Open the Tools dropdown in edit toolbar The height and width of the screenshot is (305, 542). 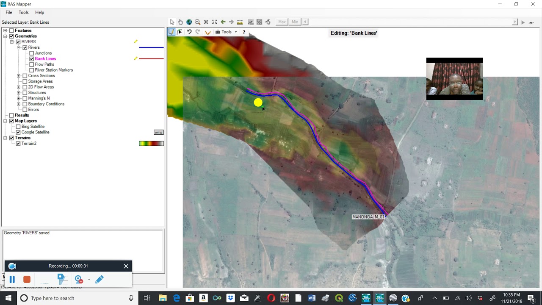[226, 32]
